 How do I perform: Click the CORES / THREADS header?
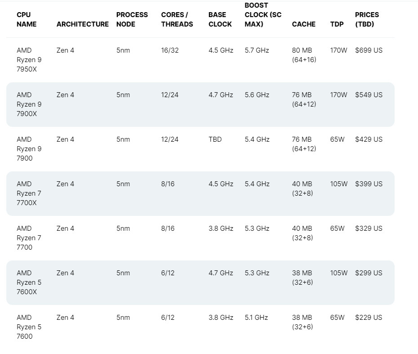tap(177, 19)
